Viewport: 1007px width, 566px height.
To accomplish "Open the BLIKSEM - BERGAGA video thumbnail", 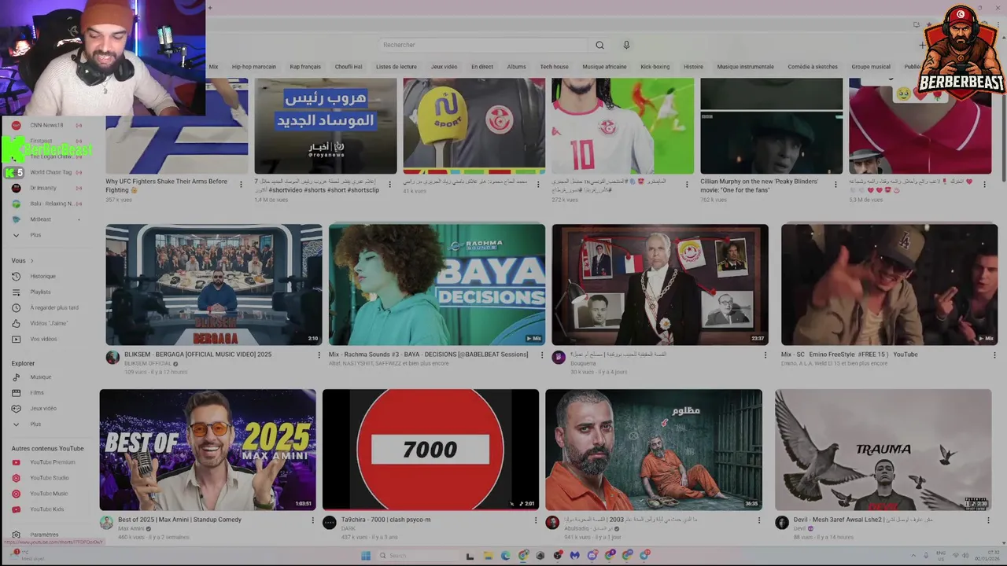I will click(x=214, y=285).
